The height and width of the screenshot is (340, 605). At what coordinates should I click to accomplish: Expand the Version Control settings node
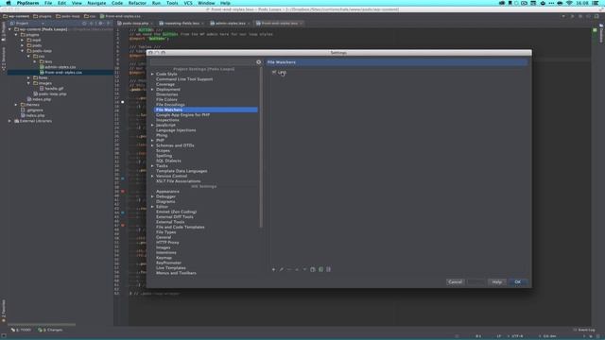pyautogui.click(x=152, y=176)
